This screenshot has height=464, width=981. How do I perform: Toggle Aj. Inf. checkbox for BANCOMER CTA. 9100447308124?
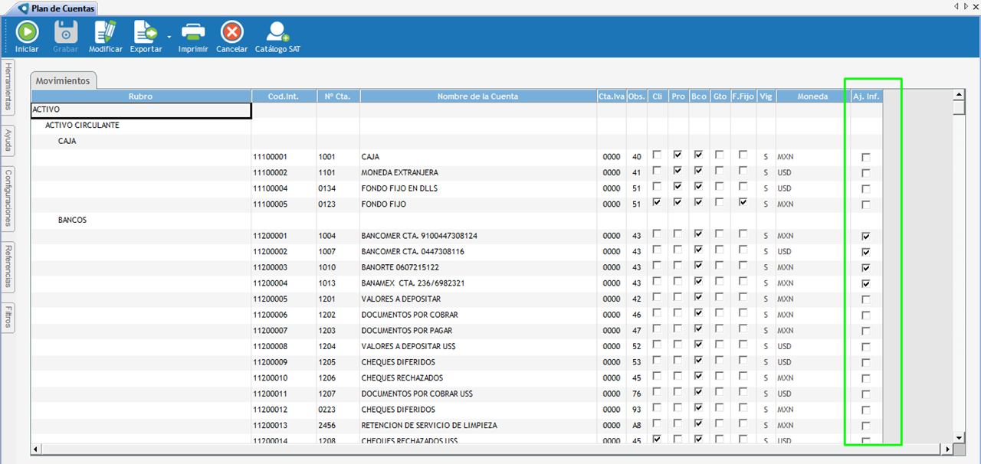click(866, 236)
